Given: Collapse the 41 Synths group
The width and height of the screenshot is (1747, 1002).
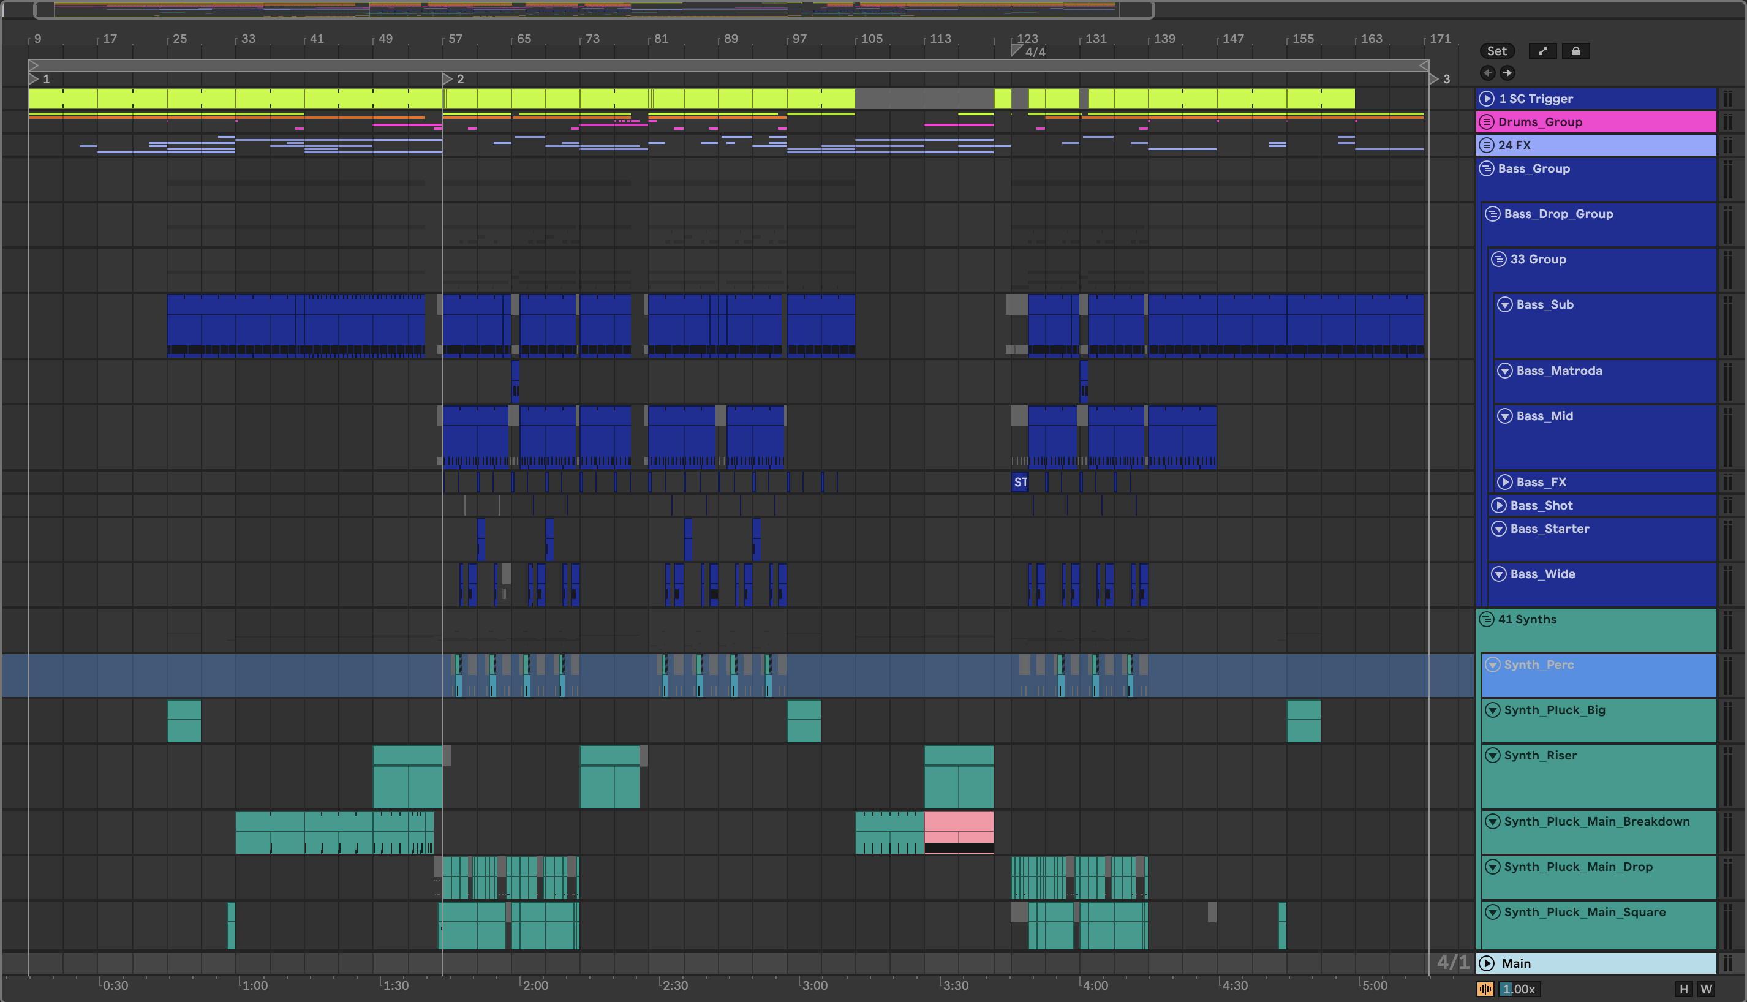Looking at the screenshot, I should click(x=1486, y=619).
